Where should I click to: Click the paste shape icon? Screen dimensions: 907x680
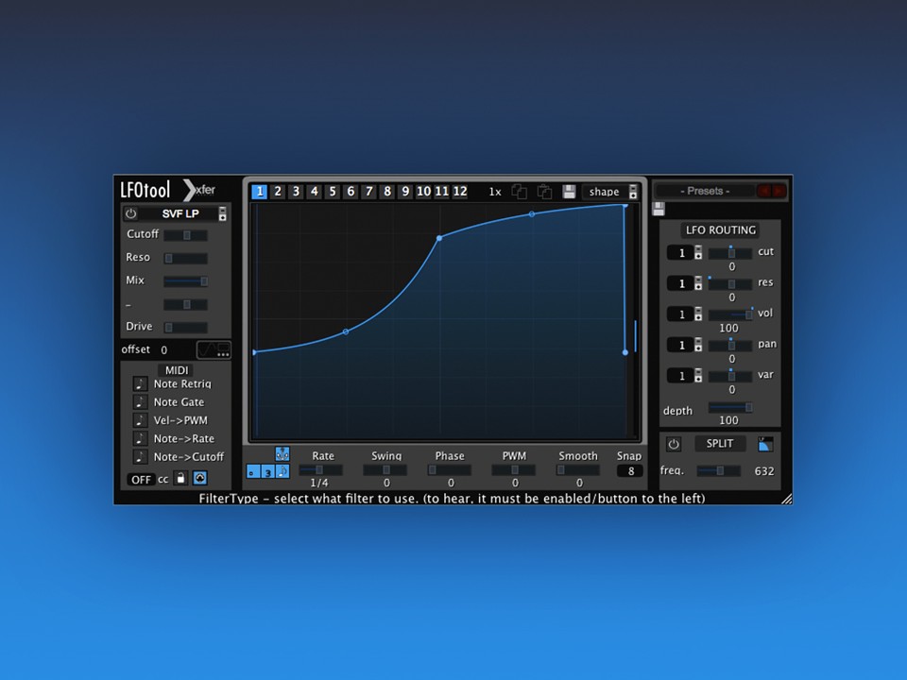tap(544, 191)
